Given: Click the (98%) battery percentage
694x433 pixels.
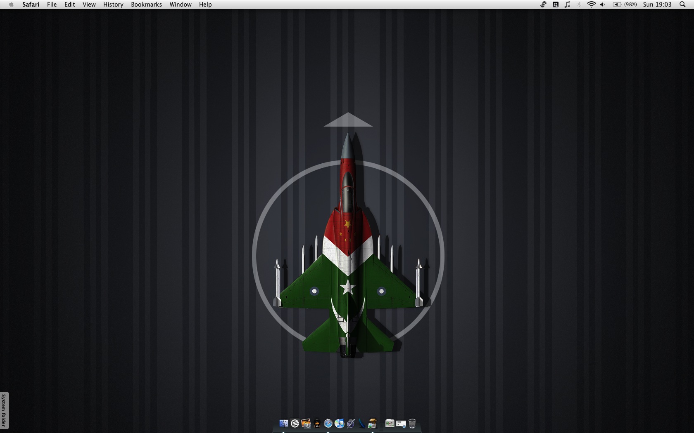Looking at the screenshot, I should pyautogui.click(x=630, y=5).
